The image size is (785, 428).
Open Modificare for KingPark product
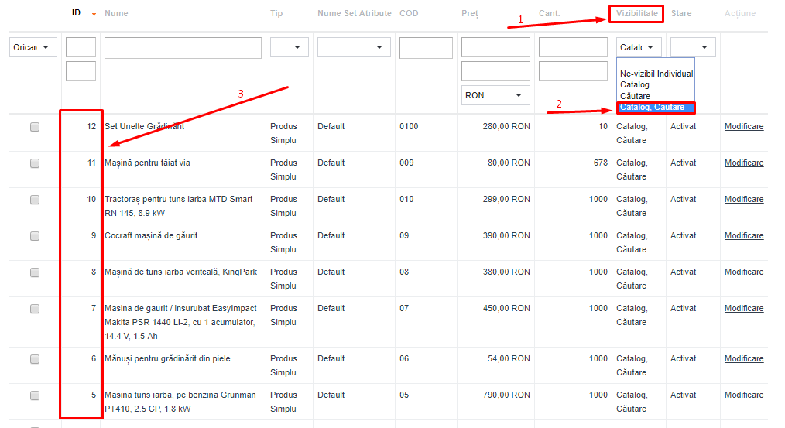[x=744, y=272]
